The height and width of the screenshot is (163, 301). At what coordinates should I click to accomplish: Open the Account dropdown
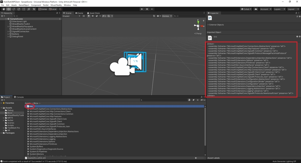(x=266, y=9)
